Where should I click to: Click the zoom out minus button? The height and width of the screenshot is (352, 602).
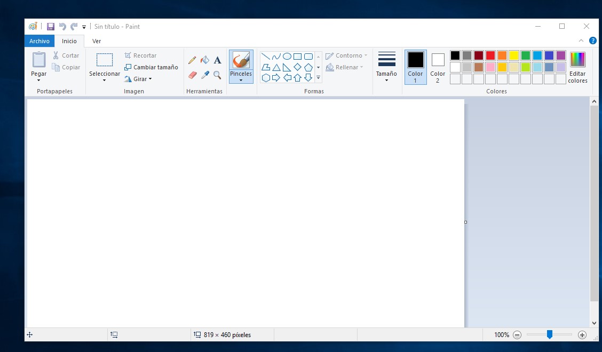(x=517, y=335)
